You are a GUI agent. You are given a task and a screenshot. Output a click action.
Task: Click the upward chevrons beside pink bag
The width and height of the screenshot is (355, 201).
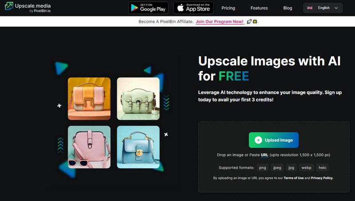[60, 145]
